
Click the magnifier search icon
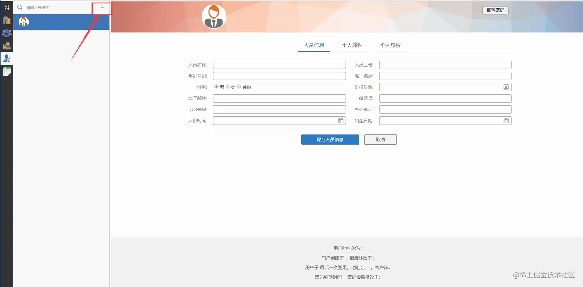(x=20, y=7)
